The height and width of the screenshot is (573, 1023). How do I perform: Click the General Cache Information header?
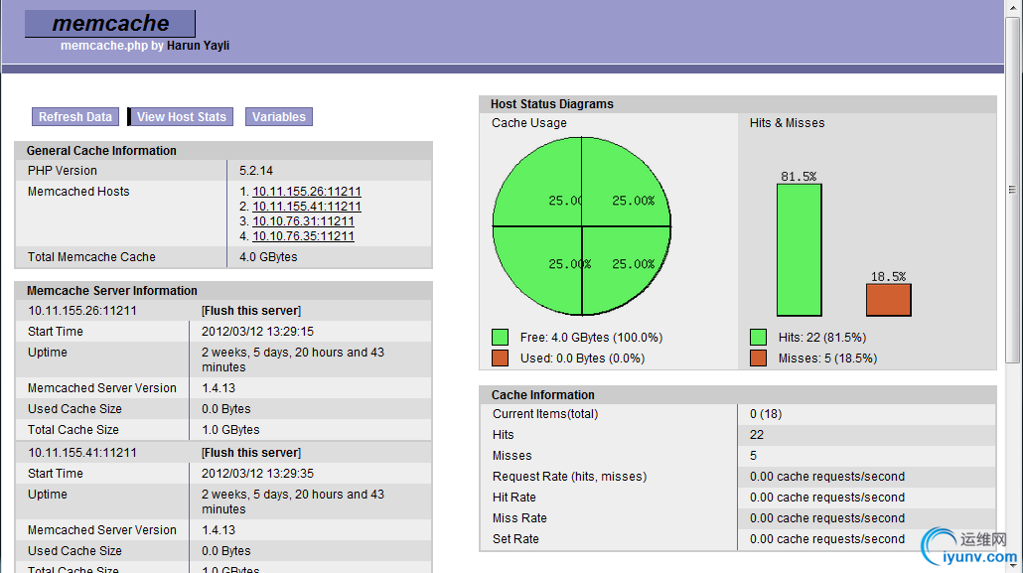point(223,151)
